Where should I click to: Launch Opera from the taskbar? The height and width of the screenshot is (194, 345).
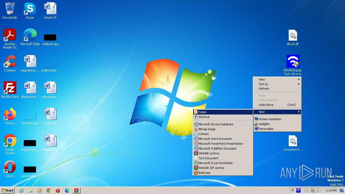point(58,190)
